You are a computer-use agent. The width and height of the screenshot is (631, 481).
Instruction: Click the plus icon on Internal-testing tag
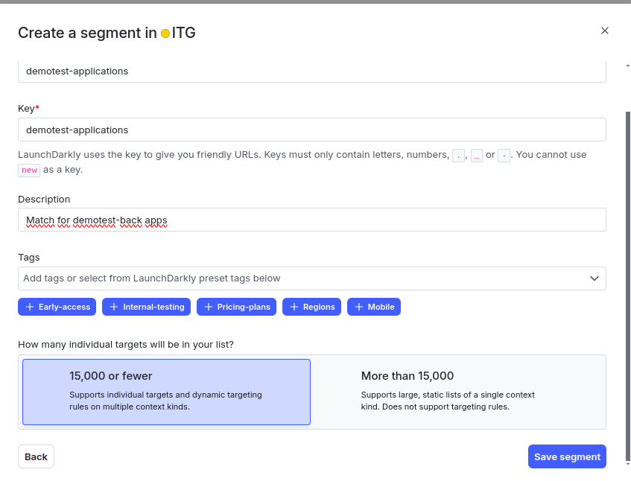[x=114, y=307]
